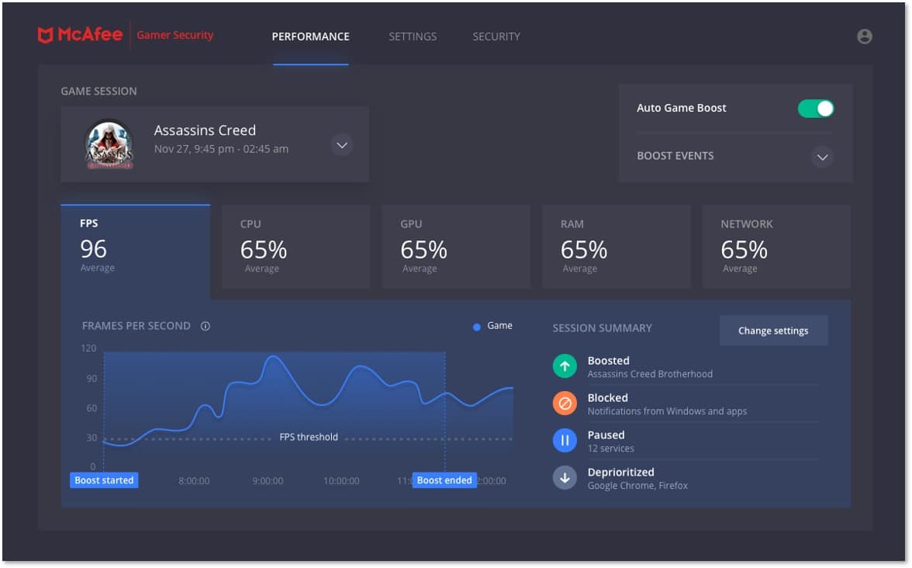Click the 60 value on FPS axis
The image size is (912, 568).
pyautogui.click(x=92, y=408)
